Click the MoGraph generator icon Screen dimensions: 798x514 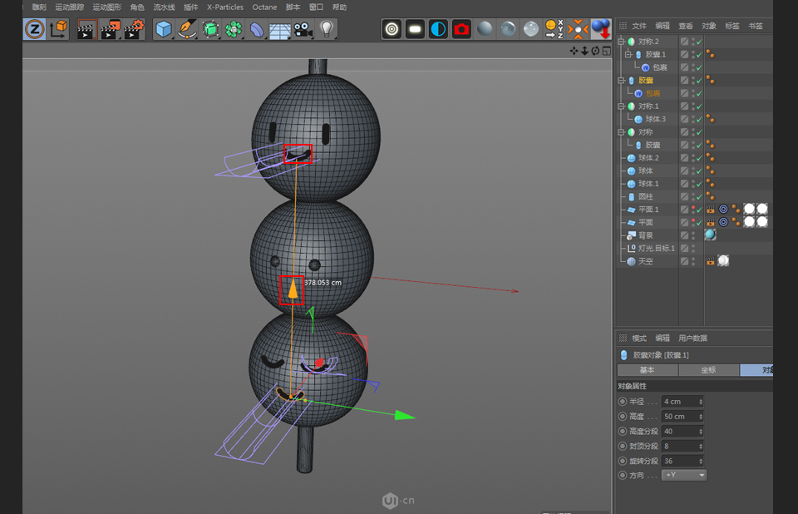click(x=234, y=29)
